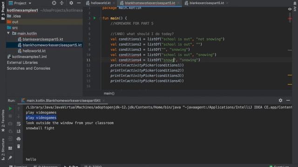Click Locate/Select Opened File target icon
This screenshot has height=167, width=298.
[x=54, y=3]
